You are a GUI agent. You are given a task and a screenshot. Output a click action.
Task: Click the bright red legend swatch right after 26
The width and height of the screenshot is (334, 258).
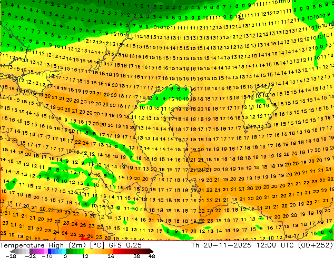coord(115,251)
